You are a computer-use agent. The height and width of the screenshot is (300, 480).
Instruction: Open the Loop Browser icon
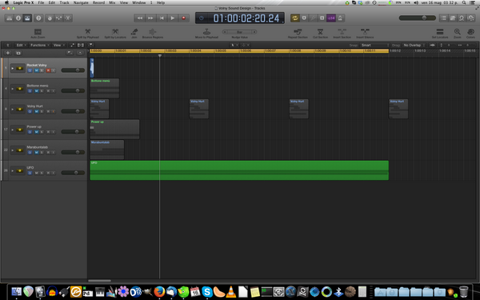click(462, 18)
